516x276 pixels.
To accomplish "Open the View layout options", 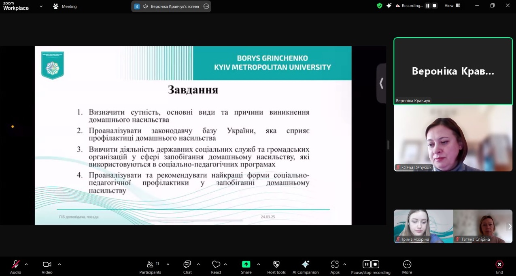I will 452,6.
